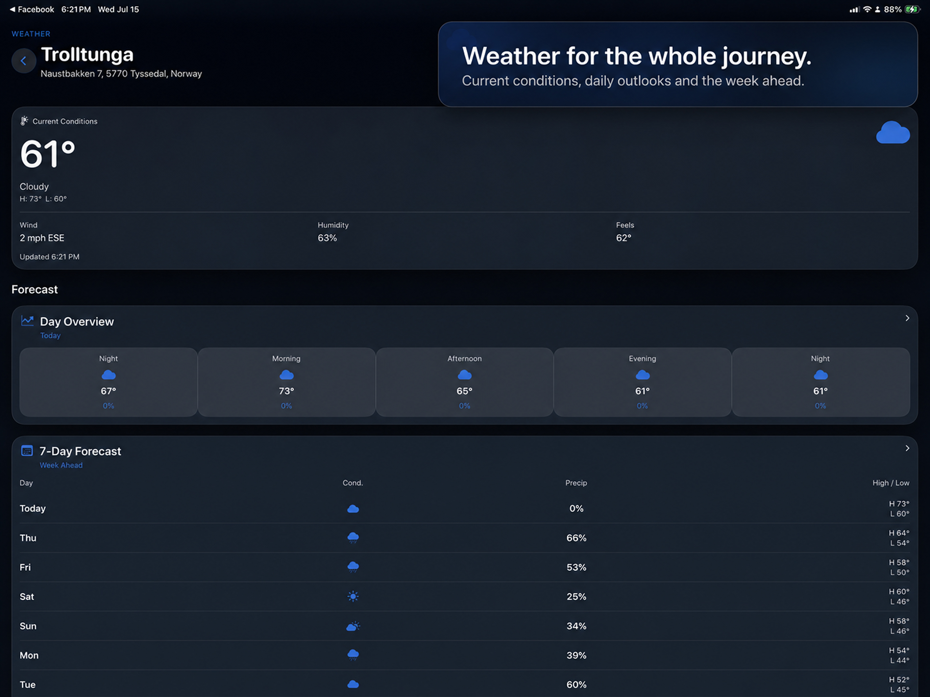Tap the 'Precip' column header
The width and height of the screenshot is (930, 697).
576,483
